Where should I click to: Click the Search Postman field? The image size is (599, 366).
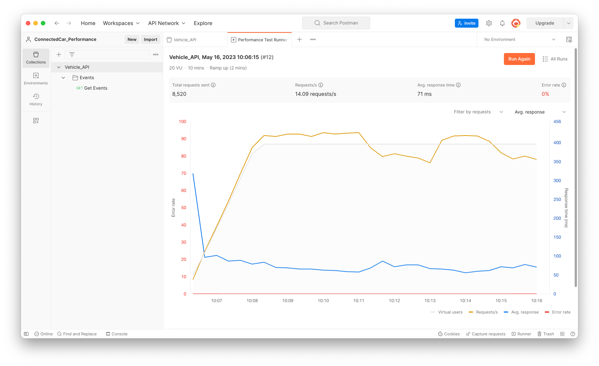point(336,23)
